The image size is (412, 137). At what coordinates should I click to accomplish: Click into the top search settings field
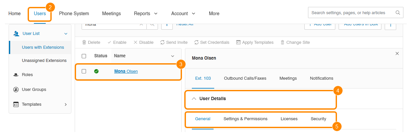click(350, 13)
